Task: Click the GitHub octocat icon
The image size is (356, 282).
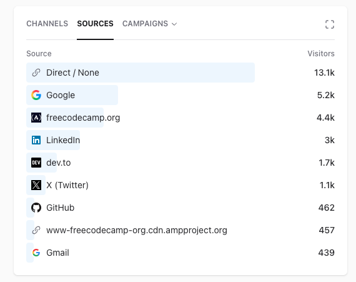Action: pos(36,208)
